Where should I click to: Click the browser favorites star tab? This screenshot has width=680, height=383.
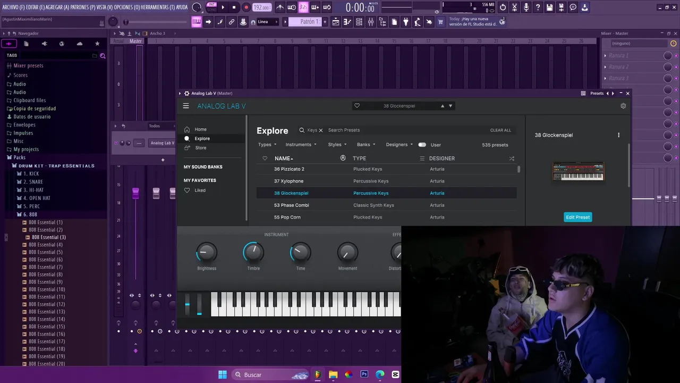(x=97, y=44)
